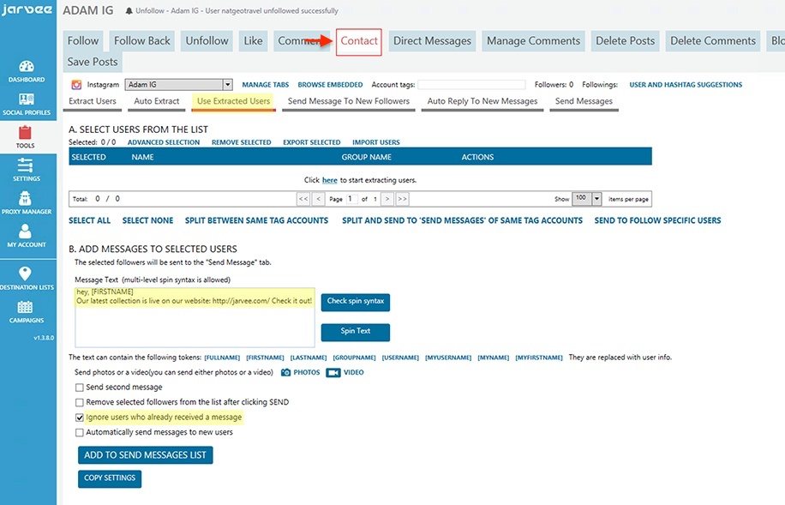Open the Like tab
Image resolution: width=785 pixels, height=505 pixels.
(x=253, y=41)
